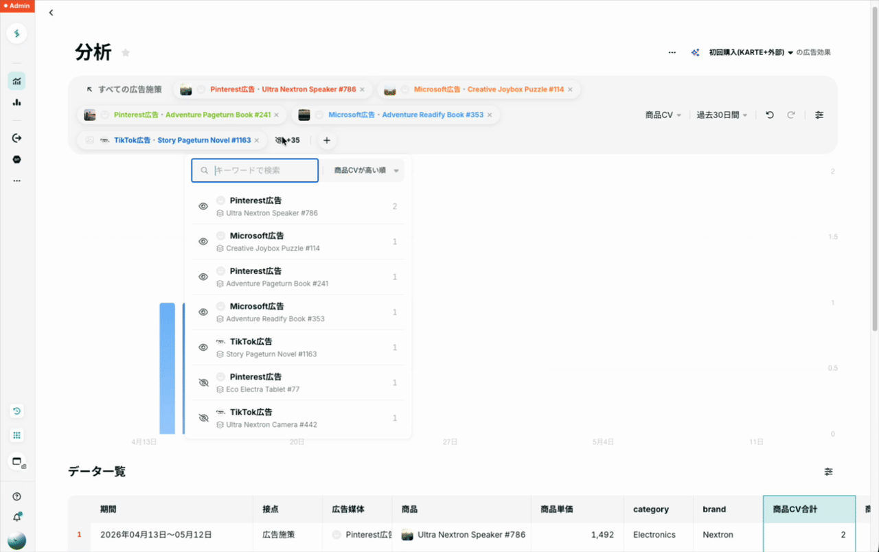This screenshot has height=552, width=879.
Task: Show hidden Eco Electra Tablet #77 series
Action: pos(203,382)
